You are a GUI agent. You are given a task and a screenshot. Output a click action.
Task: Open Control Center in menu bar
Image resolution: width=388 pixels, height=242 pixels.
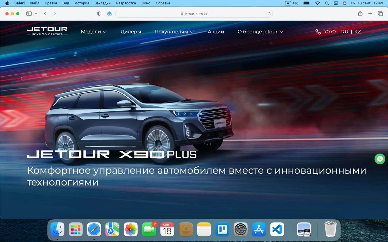pyautogui.click(x=336, y=3)
